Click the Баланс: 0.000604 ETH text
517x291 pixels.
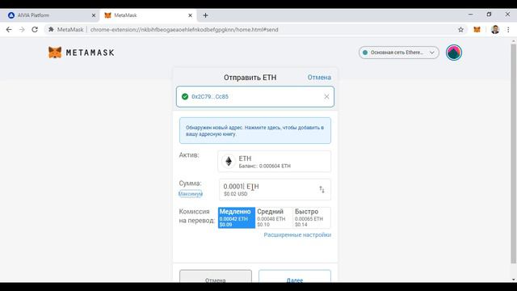(x=264, y=166)
